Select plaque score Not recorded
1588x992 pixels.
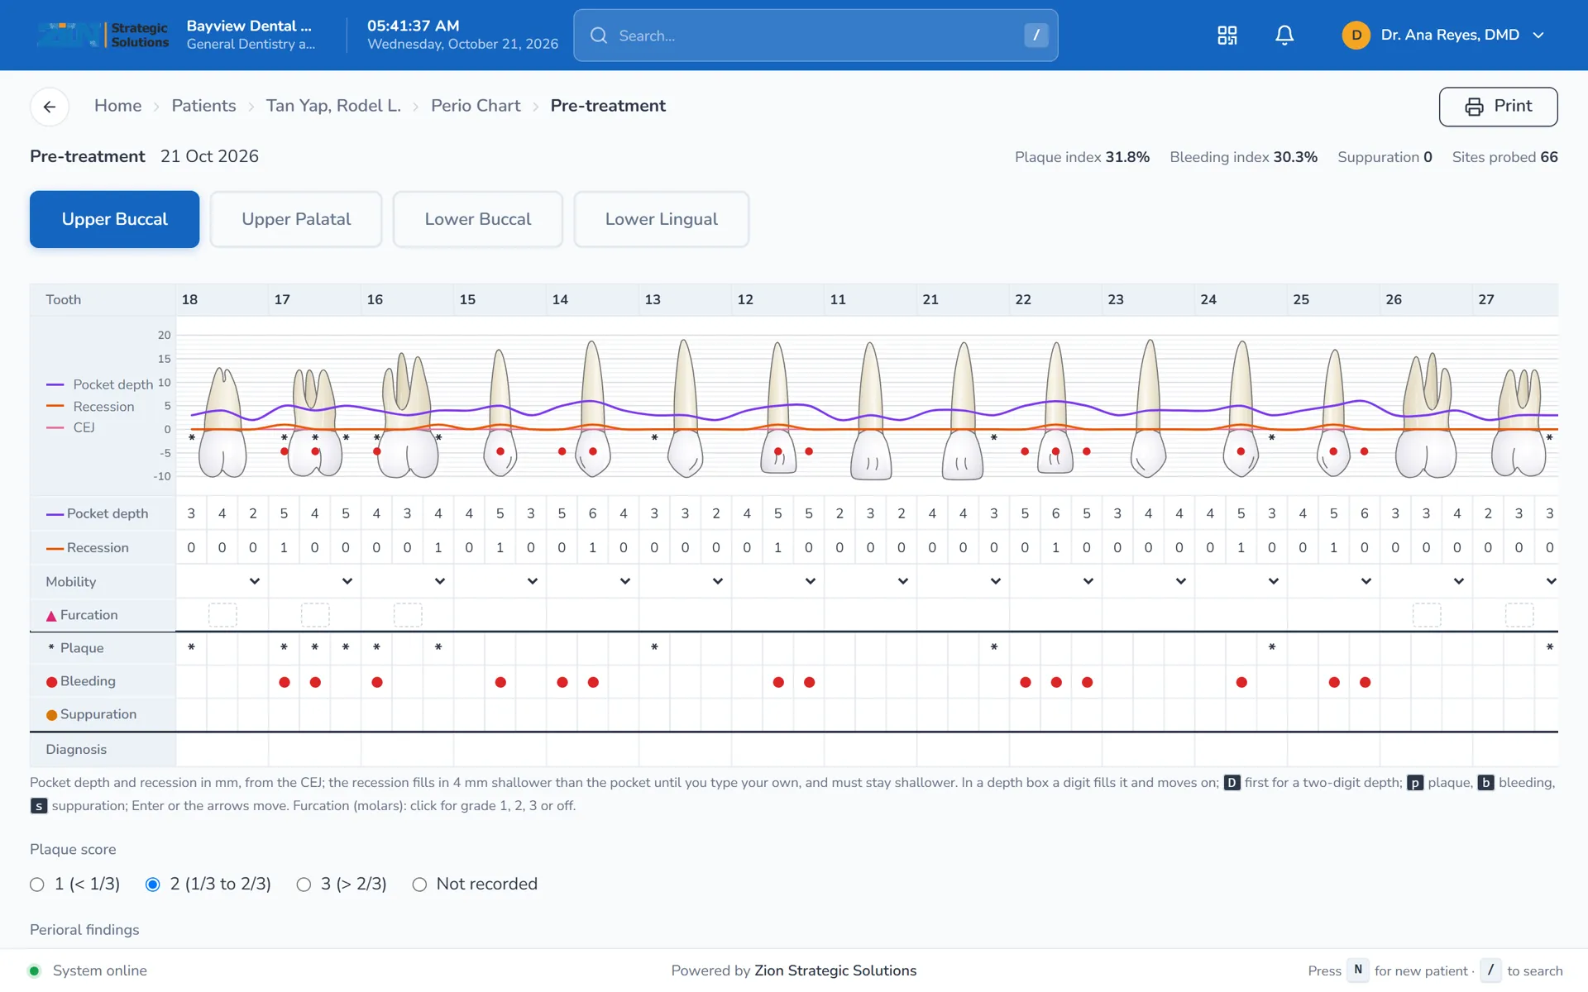419,885
